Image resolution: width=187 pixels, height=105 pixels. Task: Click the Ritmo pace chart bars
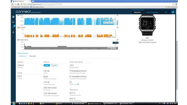pyautogui.click(x=71, y=21)
